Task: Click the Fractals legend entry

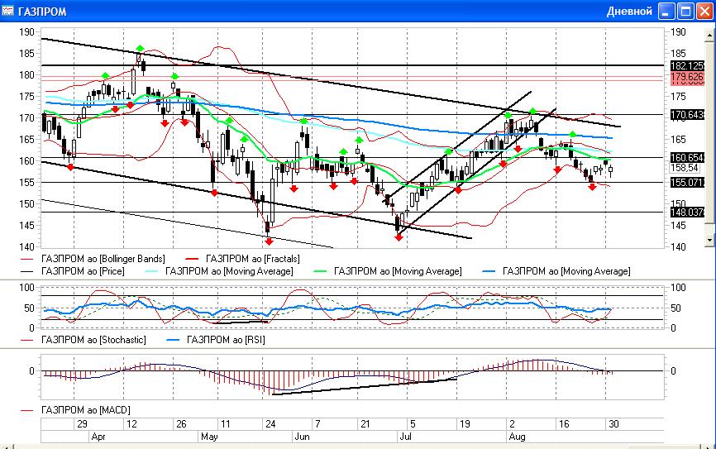Action: (x=253, y=259)
